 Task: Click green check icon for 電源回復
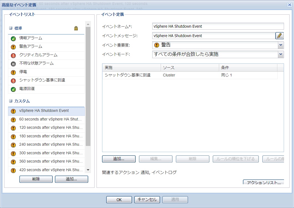[x=13, y=89]
